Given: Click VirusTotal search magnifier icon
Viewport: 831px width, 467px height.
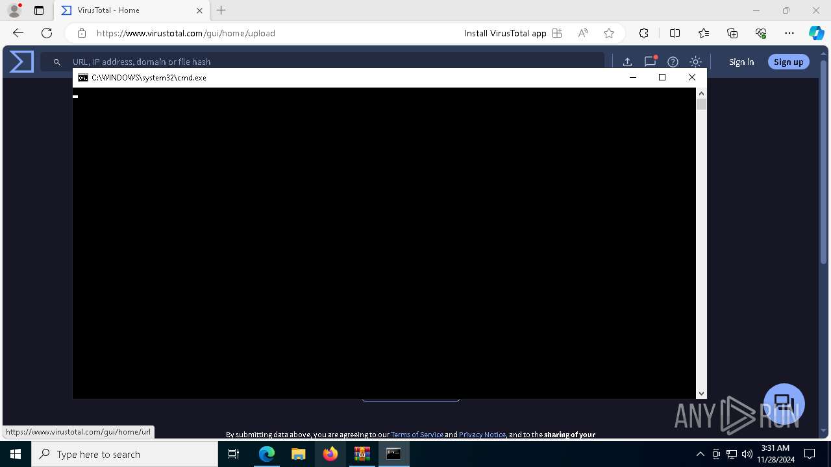Looking at the screenshot, I should (x=57, y=62).
